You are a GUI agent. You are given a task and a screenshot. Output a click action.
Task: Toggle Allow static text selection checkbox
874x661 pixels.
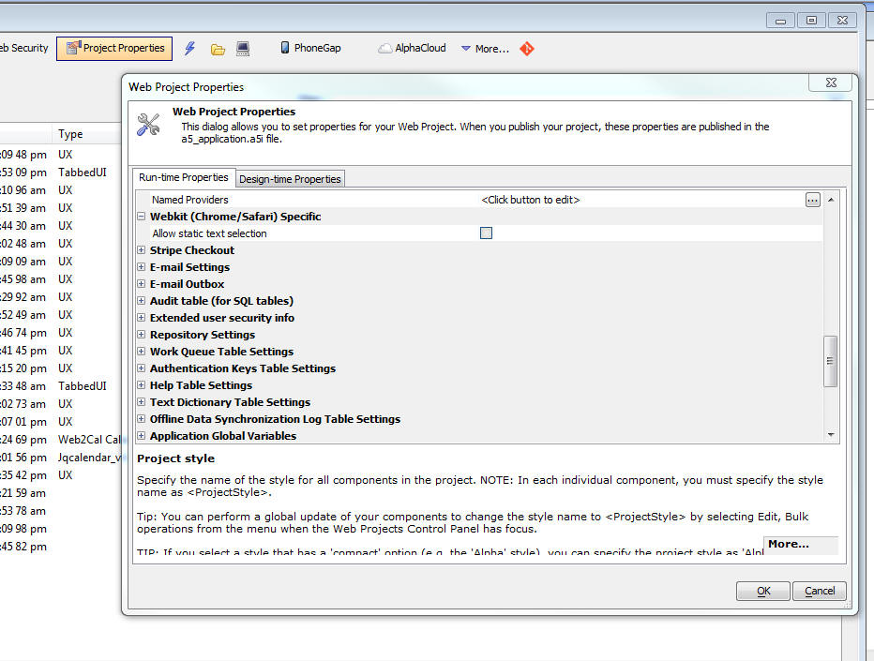click(486, 233)
